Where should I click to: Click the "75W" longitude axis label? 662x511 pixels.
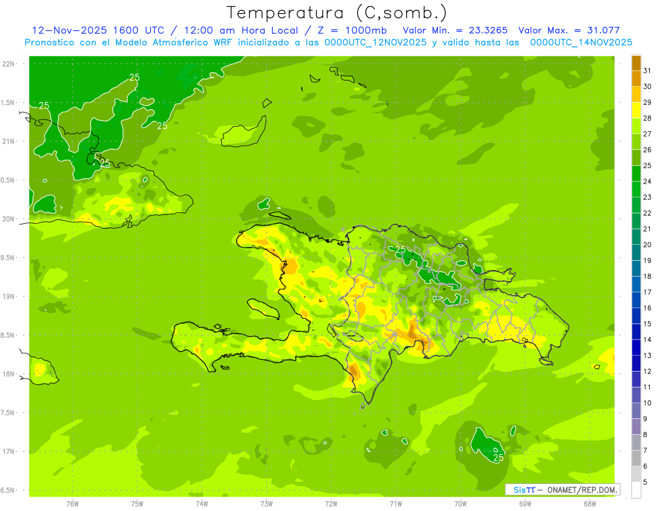click(x=137, y=504)
